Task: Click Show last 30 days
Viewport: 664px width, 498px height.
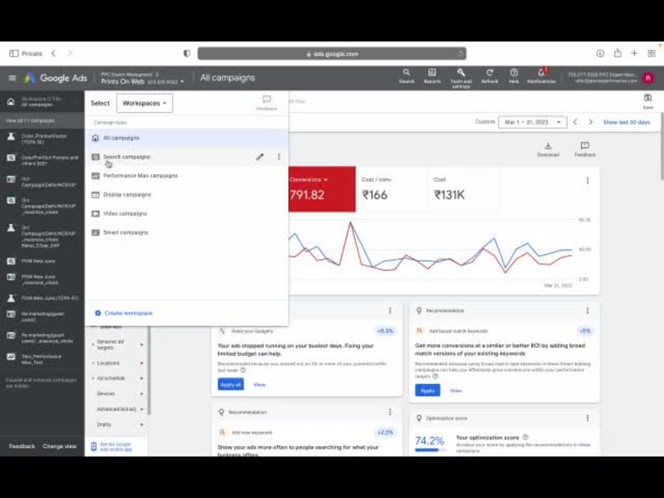Action: click(x=626, y=122)
